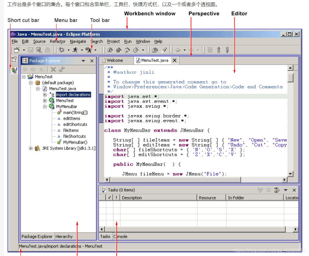Click the New Java Project icon
The width and height of the screenshot is (309, 256).
110,50
